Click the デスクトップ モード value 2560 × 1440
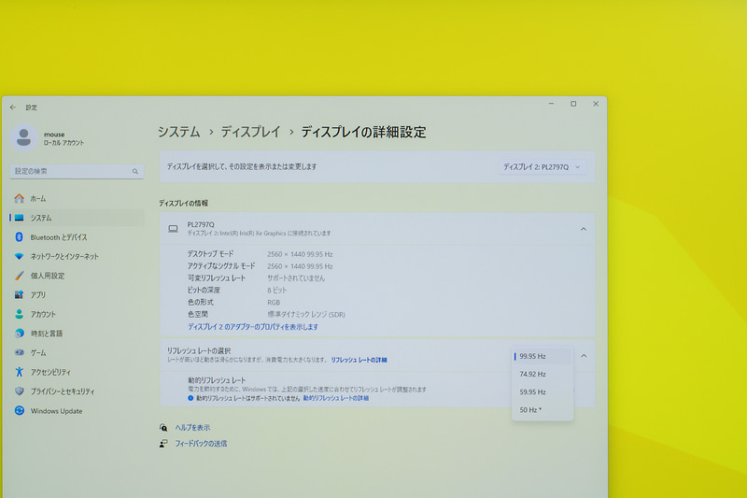The height and width of the screenshot is (498, 747). pos(300,254)
